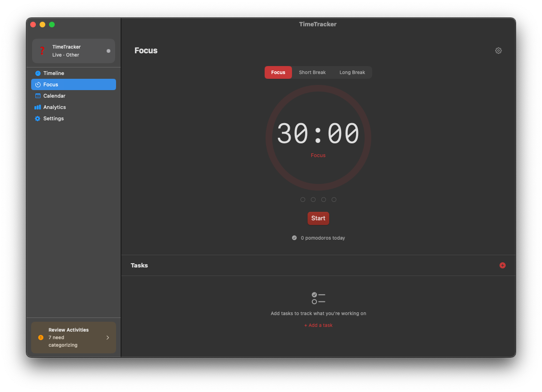
Task: Click the task checklist icon
Action: coord(318,298)
